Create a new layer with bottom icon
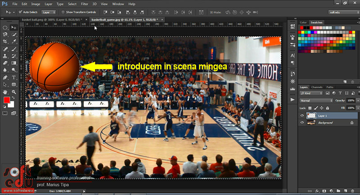 (346, 191)
